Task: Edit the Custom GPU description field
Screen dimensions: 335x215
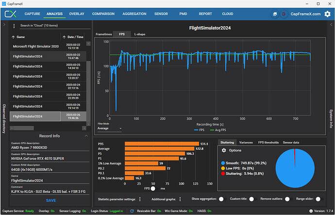Action: tap(50, 158)
